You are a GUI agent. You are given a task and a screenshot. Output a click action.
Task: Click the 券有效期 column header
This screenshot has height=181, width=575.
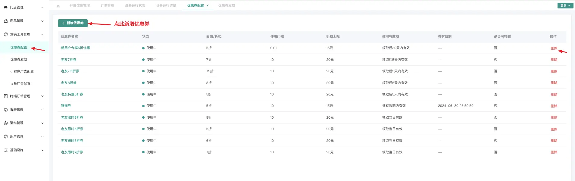445,36
